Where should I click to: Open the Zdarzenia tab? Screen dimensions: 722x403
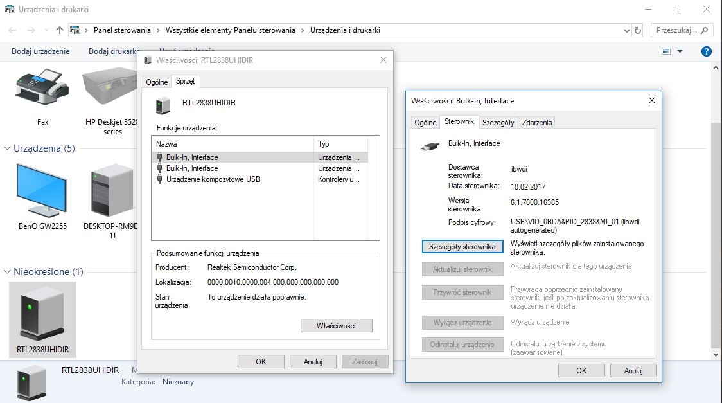click(536, 123)
